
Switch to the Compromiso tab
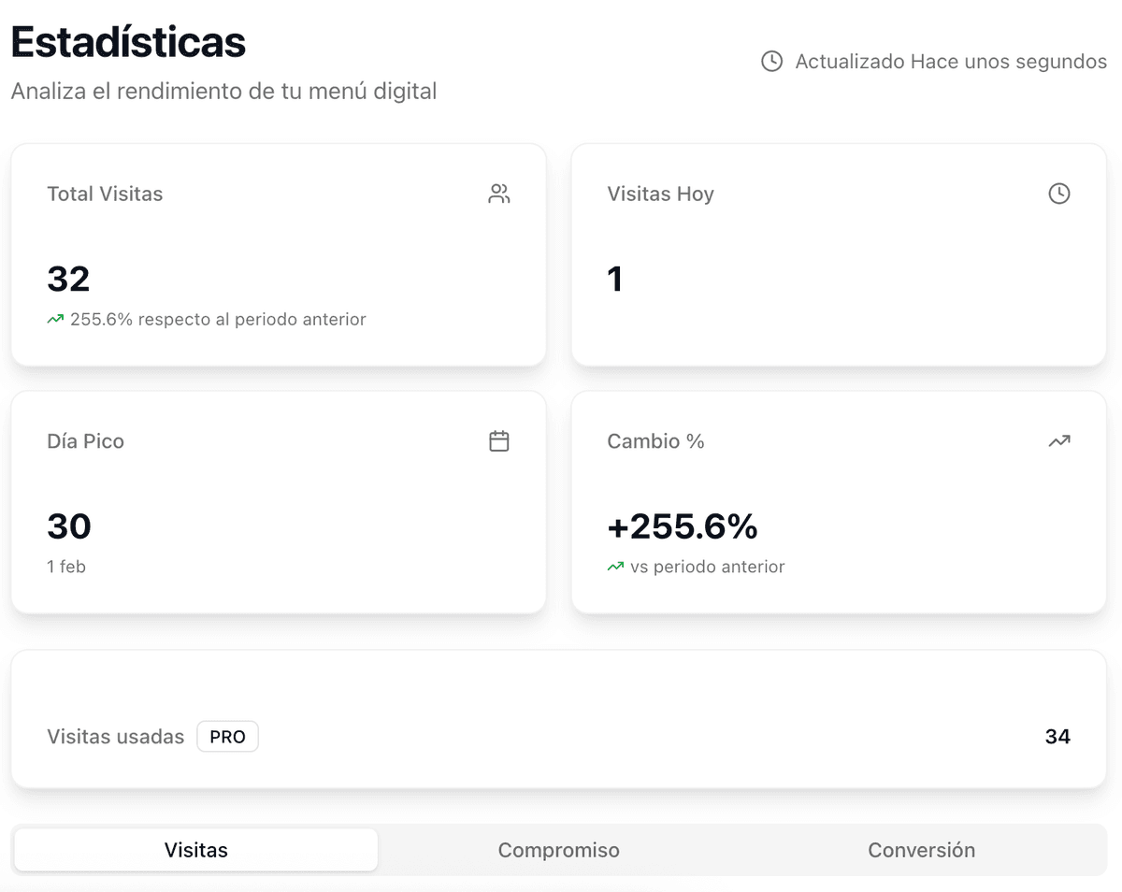558,850
